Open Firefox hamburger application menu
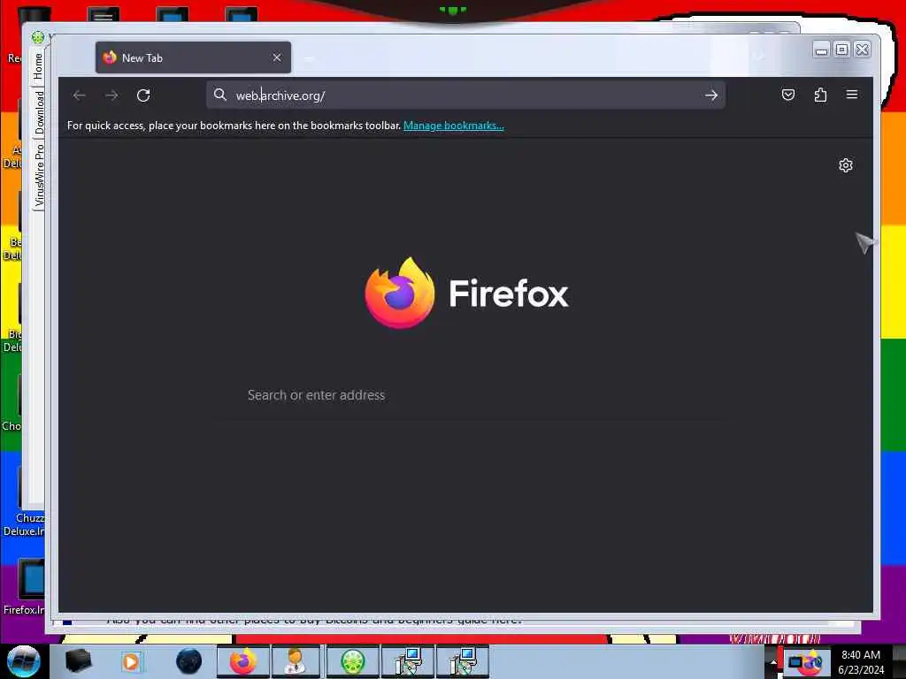This screenshot has height=679, width=906. click(x=852, y=95)
